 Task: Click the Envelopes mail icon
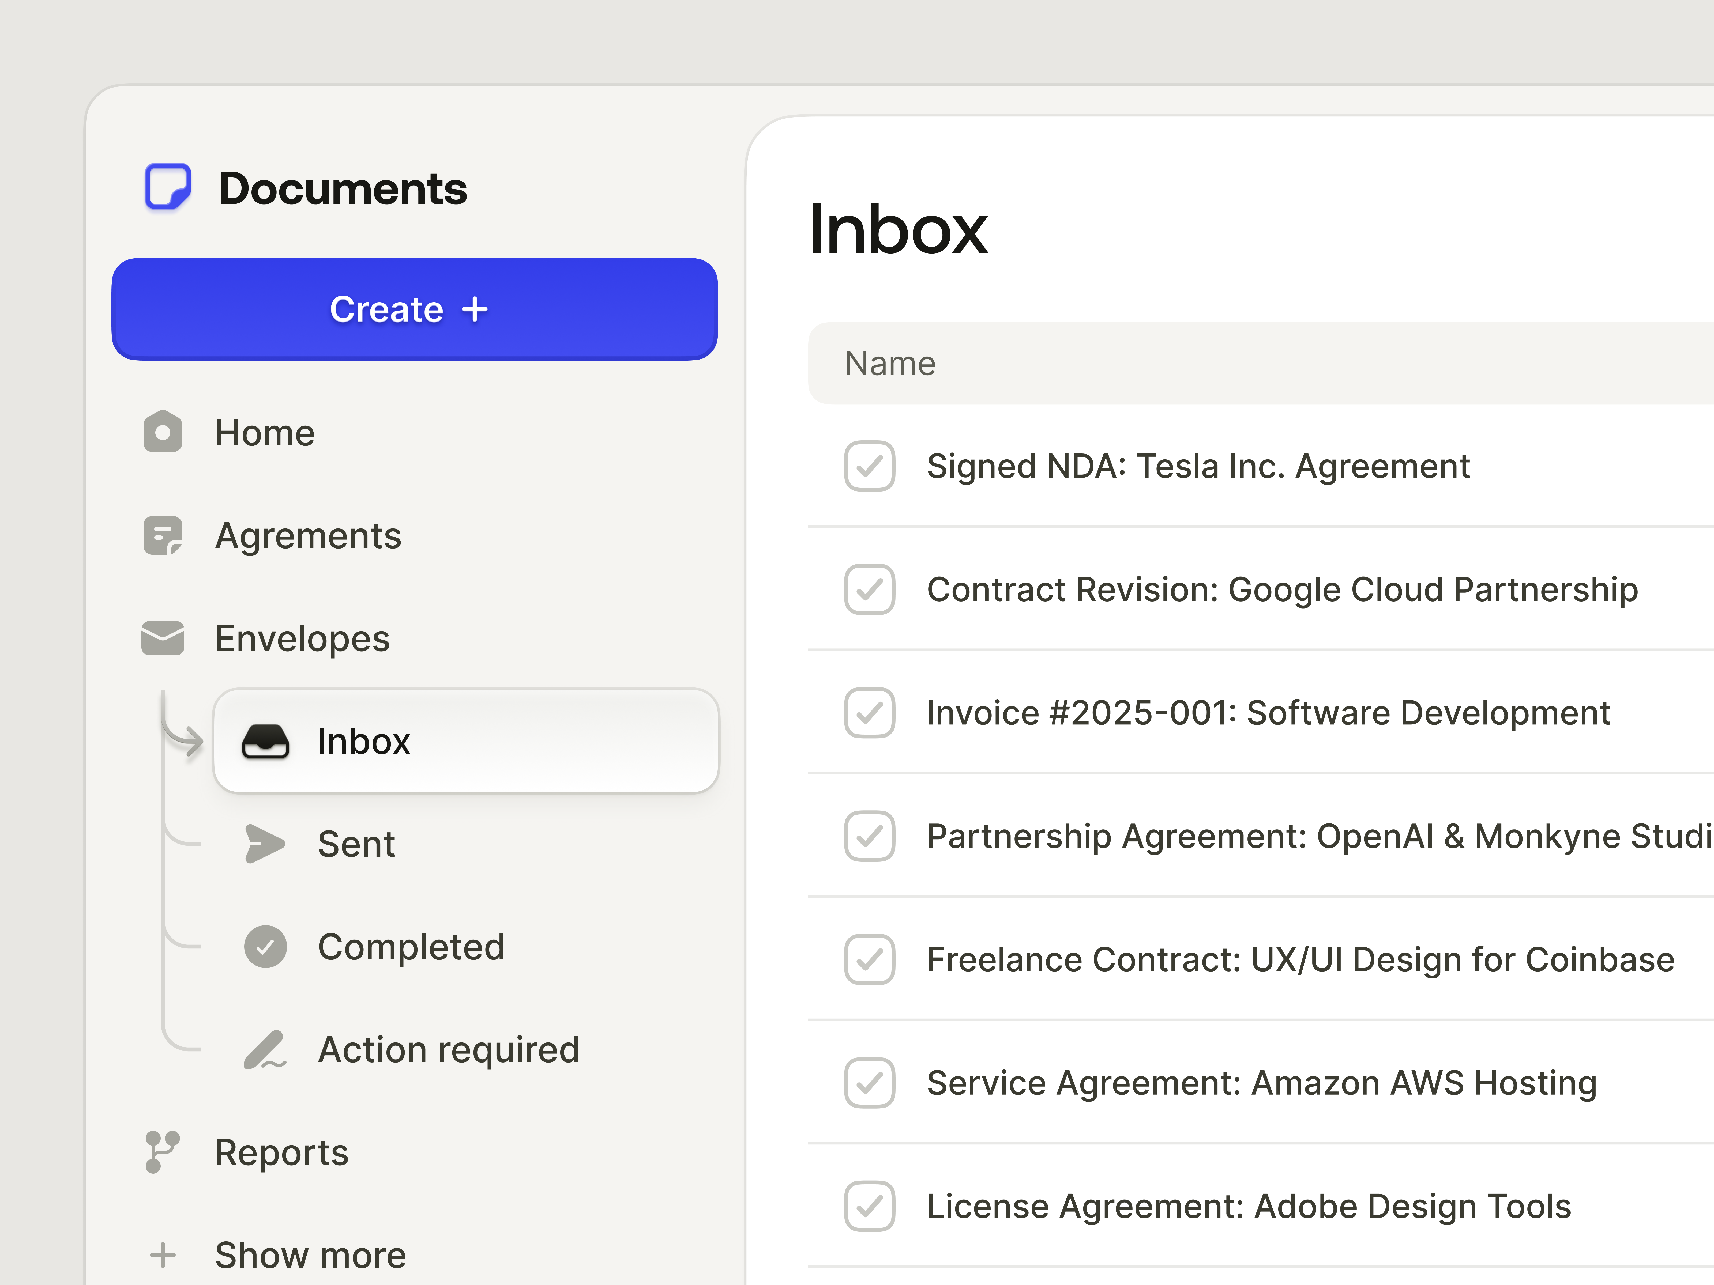[x=163, y=638]
